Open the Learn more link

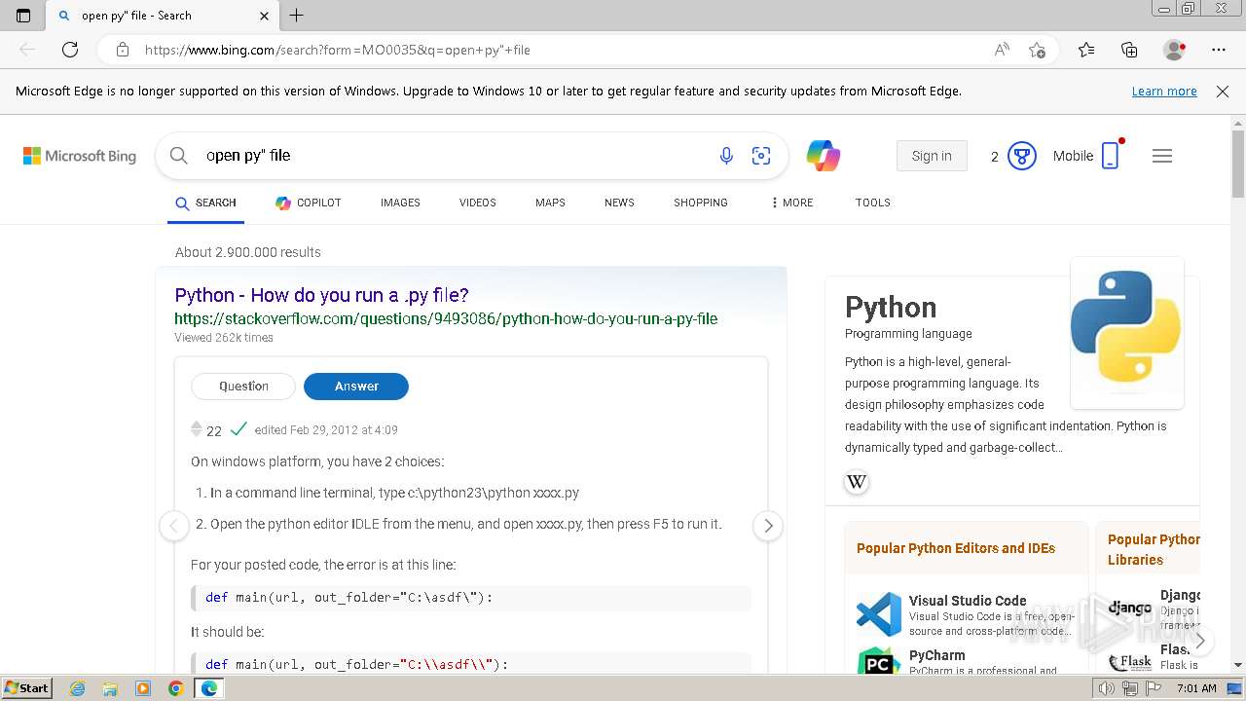(1164, 92)
